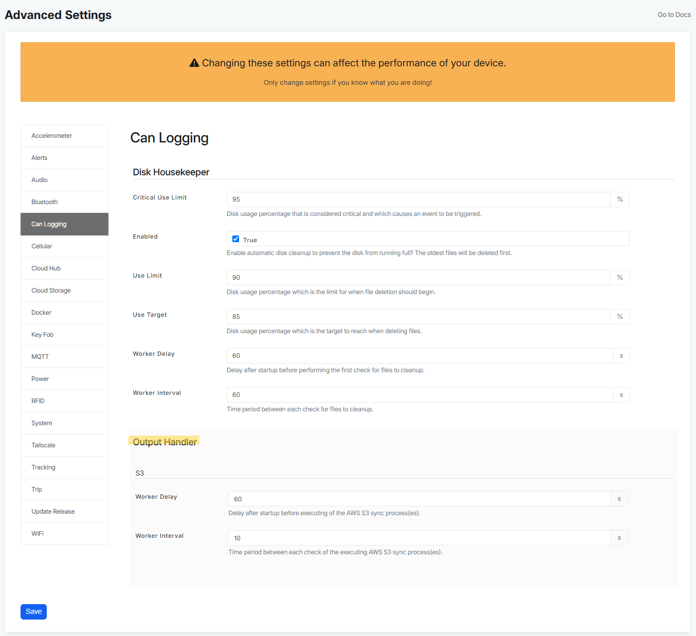Click the Can Logging page heading
The image size is (696, 636).
(170, 138)
